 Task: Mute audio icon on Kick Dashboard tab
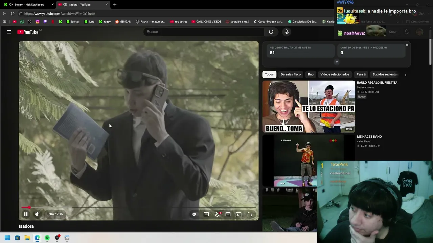pos(11,5)
